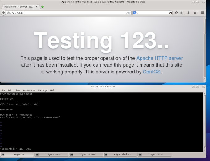
Task: Open Konsole Settings menu
Action: 42,91
